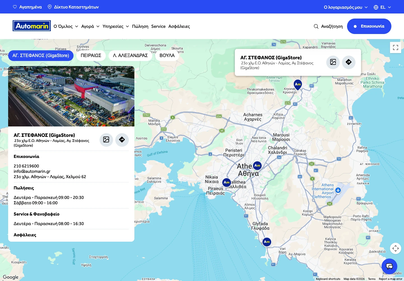Click the search magnifier icon
Screen dimensions: 404x281
click(316, 26)
